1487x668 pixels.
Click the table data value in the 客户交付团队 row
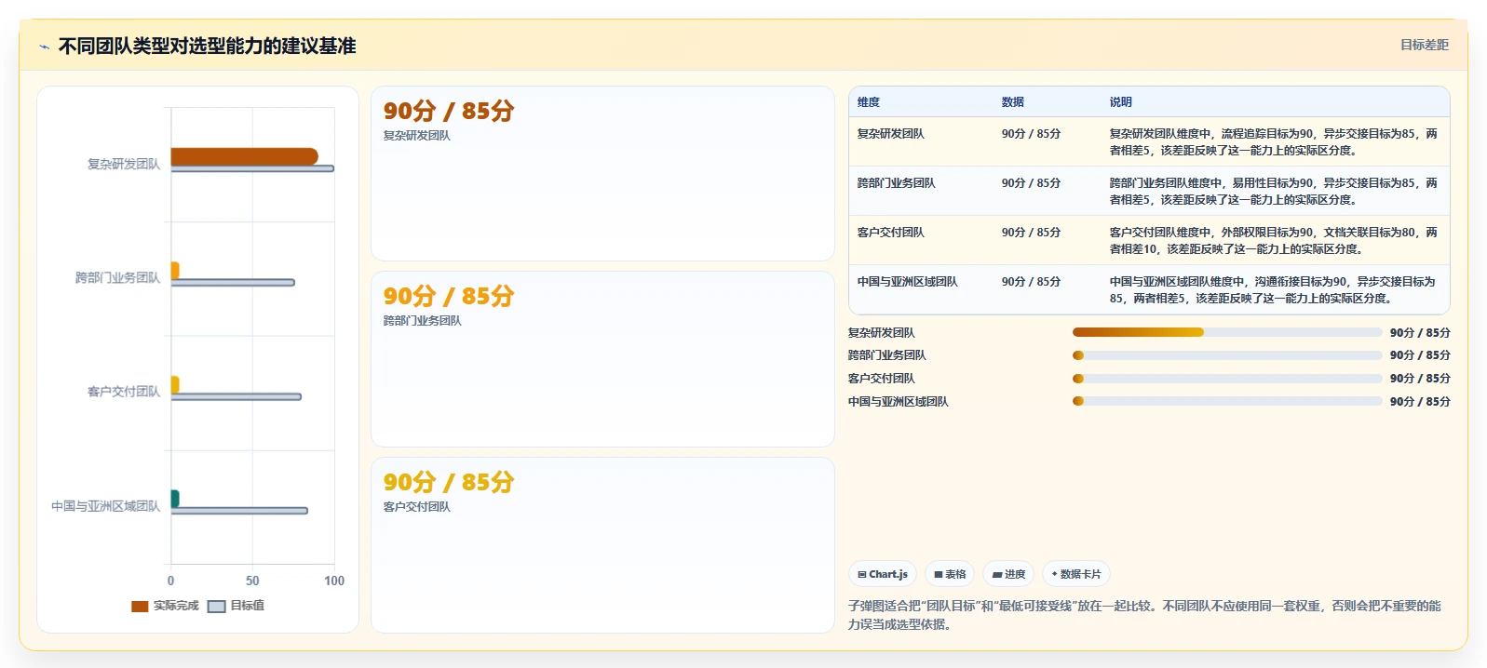1032,233
